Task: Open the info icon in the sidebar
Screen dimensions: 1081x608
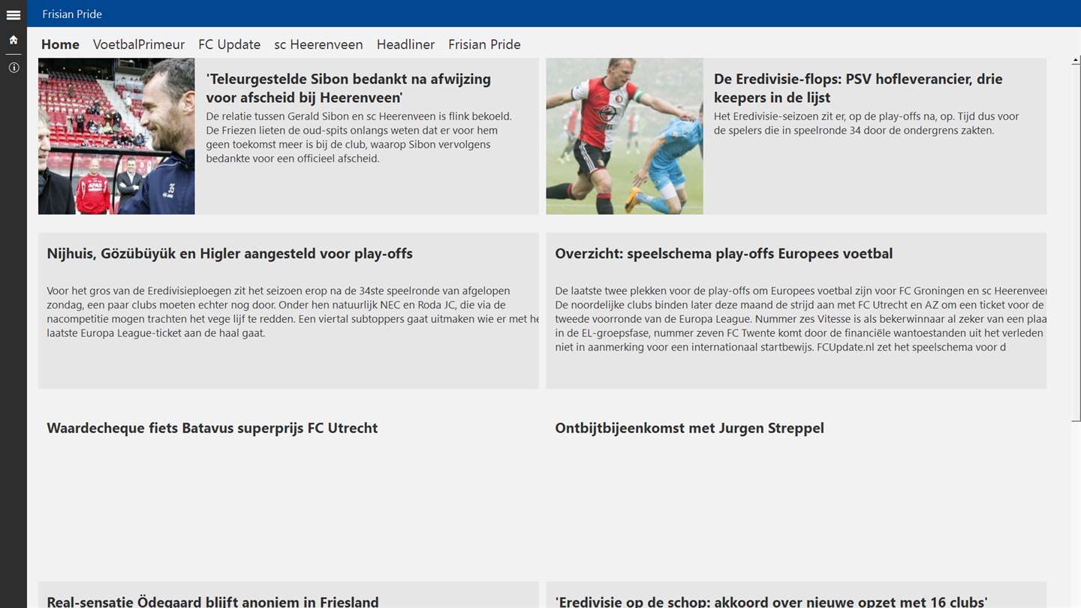Action: (x=13, y=68)
